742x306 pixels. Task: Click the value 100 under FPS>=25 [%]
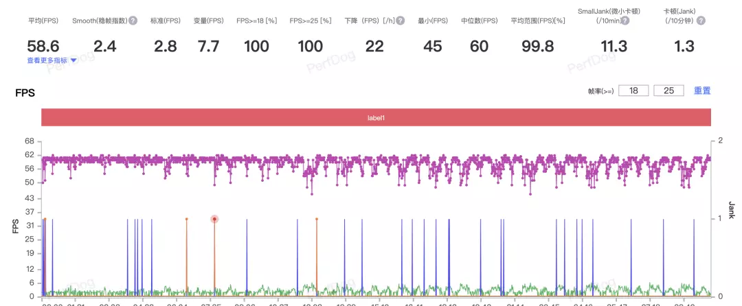(x=311, y=46)
